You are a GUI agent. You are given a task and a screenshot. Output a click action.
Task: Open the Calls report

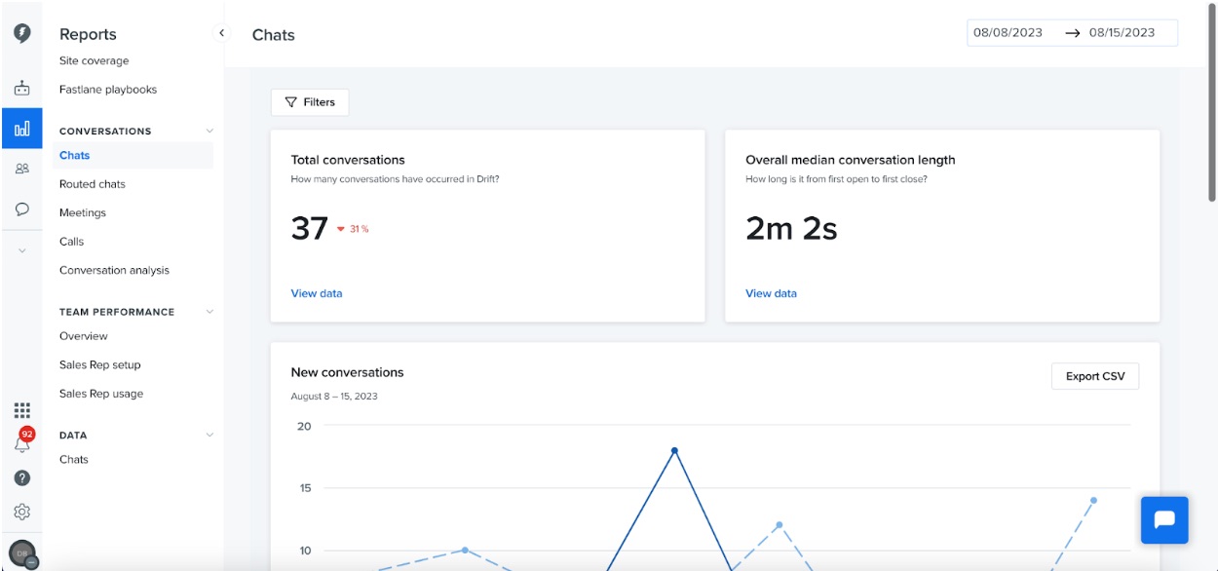[72, 242]
